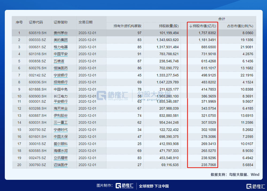Click the market value 498.9125
The height and width of the screenshot is (191, 267).
tap(208, 75)
